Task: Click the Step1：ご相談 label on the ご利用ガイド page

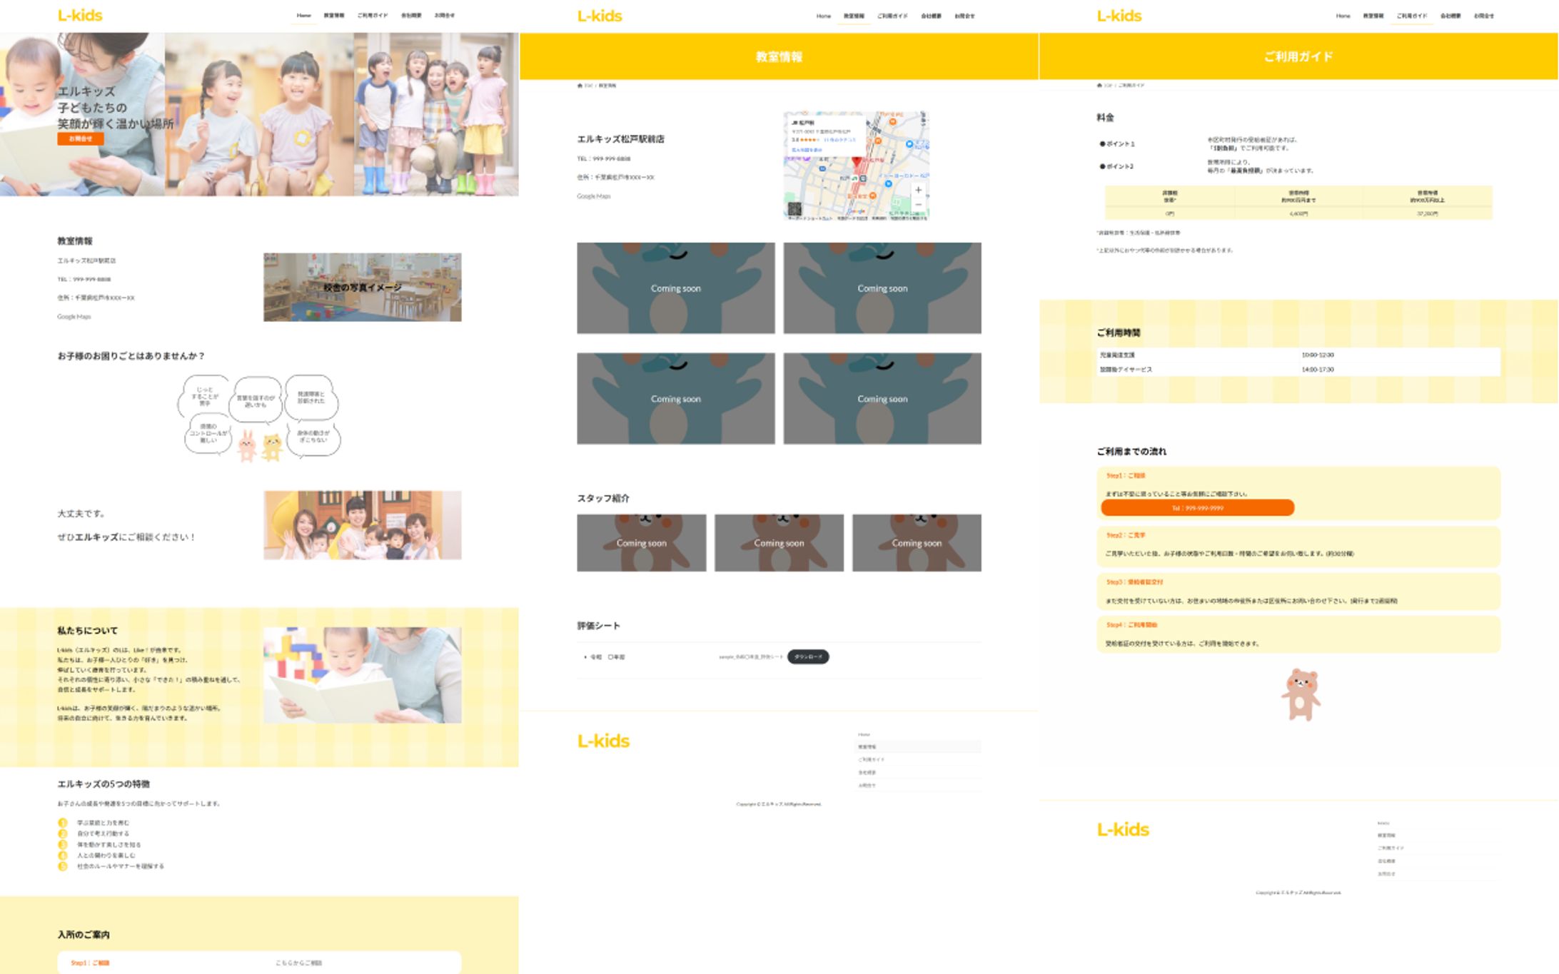Action: click(1126, 476)
